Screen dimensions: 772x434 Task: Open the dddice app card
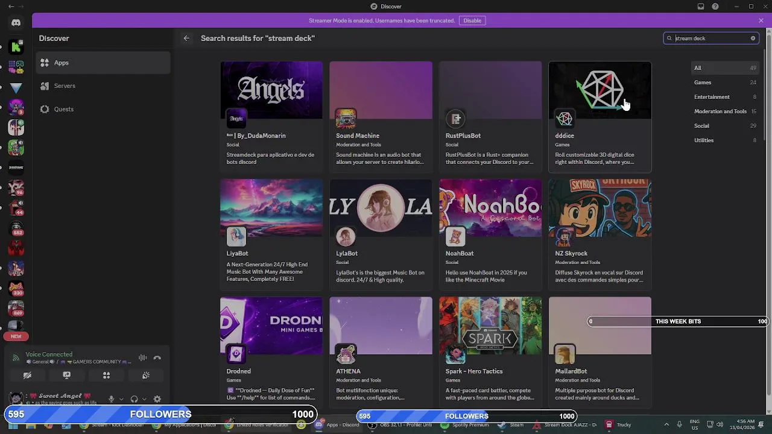(x=600, y=117)
